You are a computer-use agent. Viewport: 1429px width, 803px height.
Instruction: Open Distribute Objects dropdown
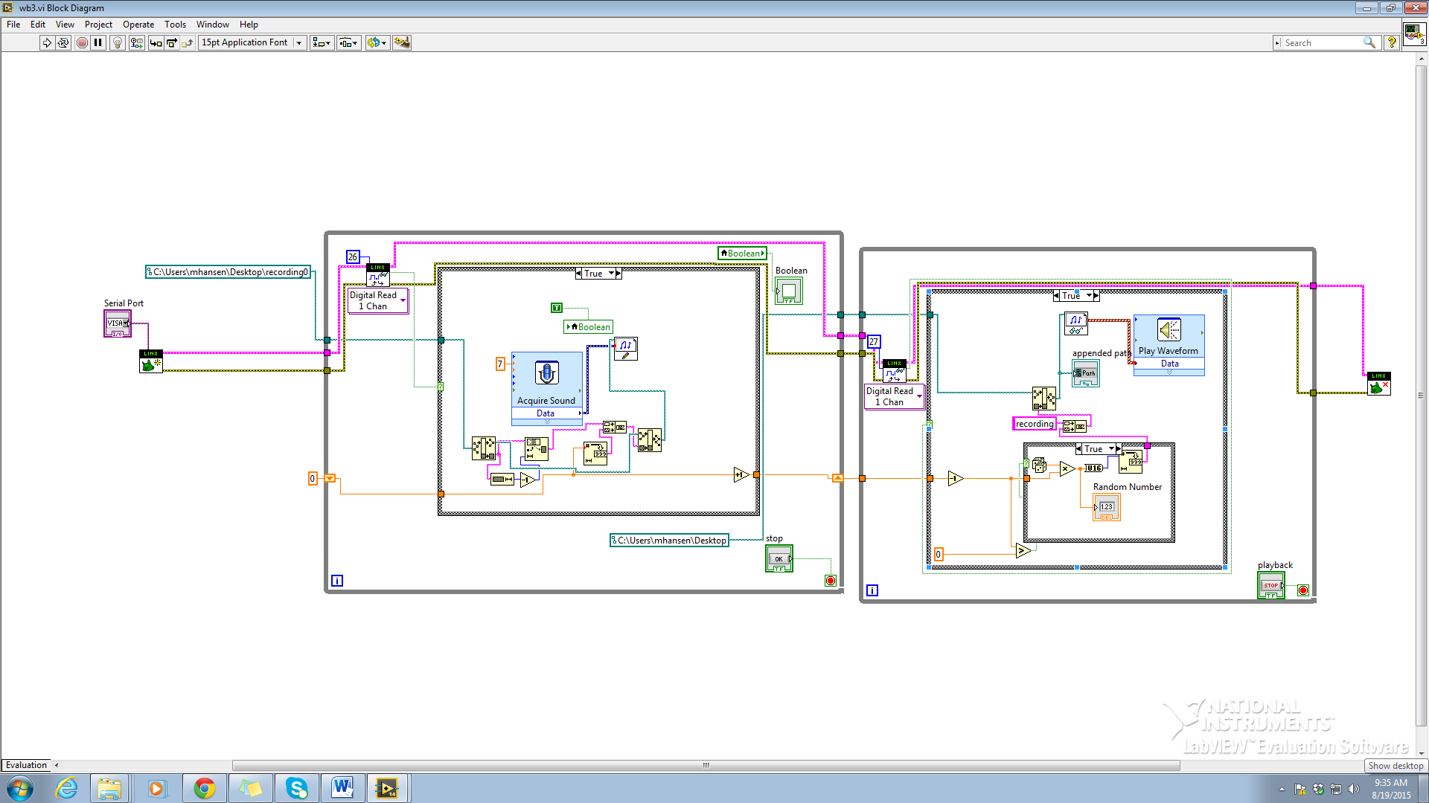(349, 42)
